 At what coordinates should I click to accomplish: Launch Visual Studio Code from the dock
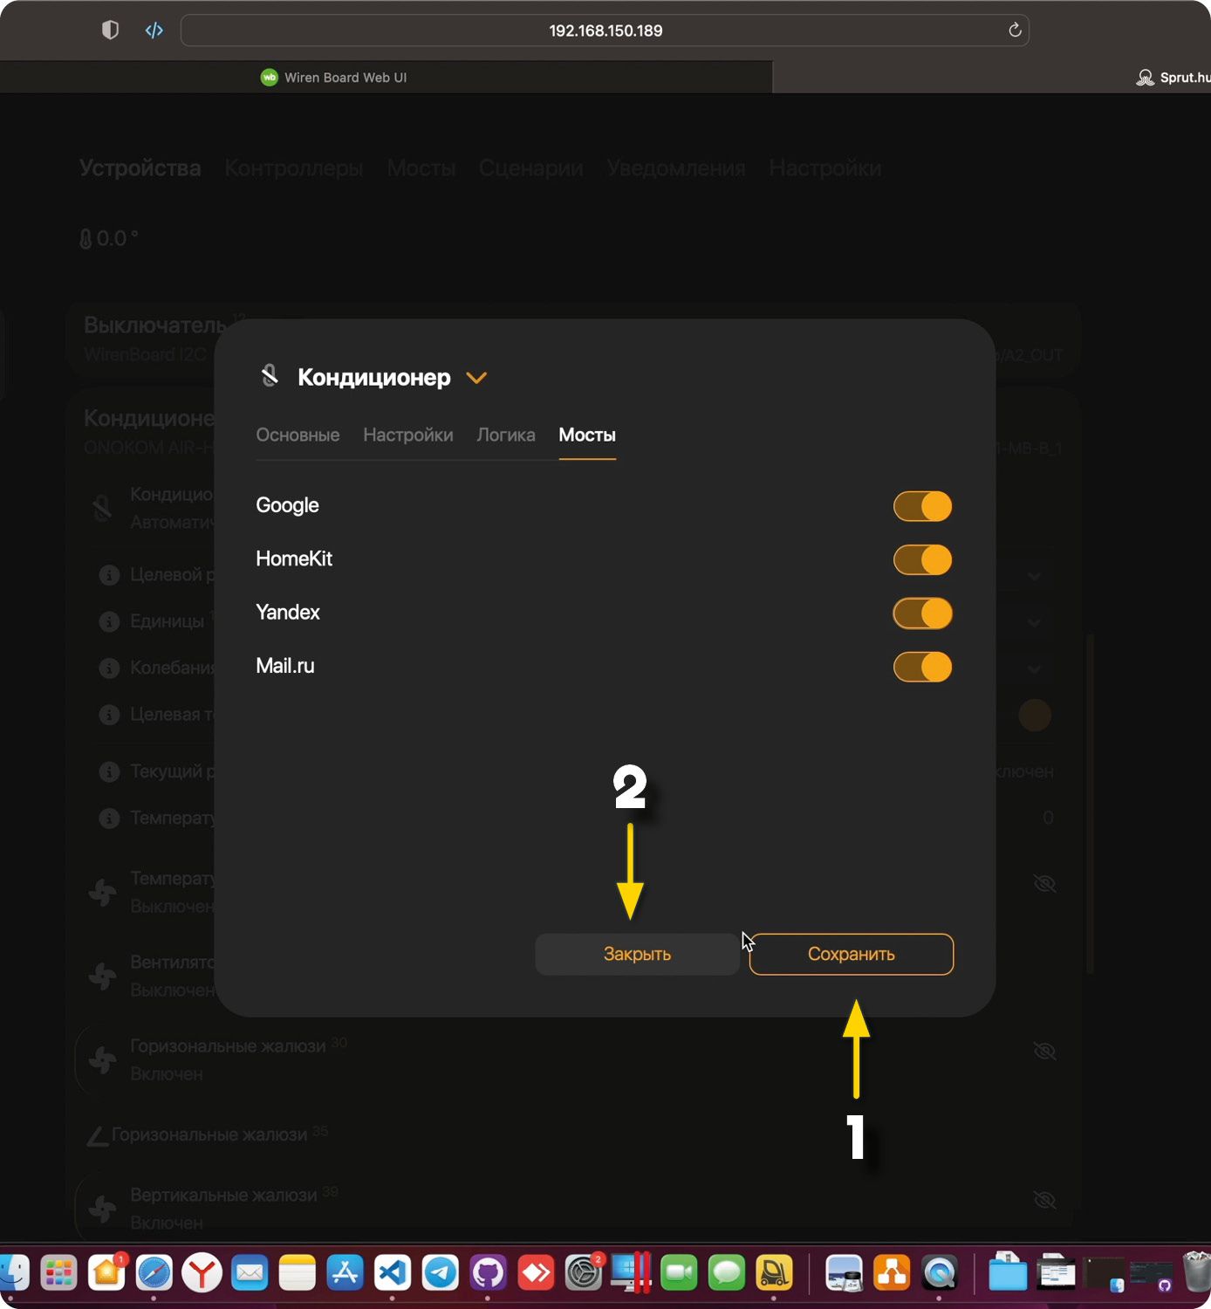(x=393, y=1273)
